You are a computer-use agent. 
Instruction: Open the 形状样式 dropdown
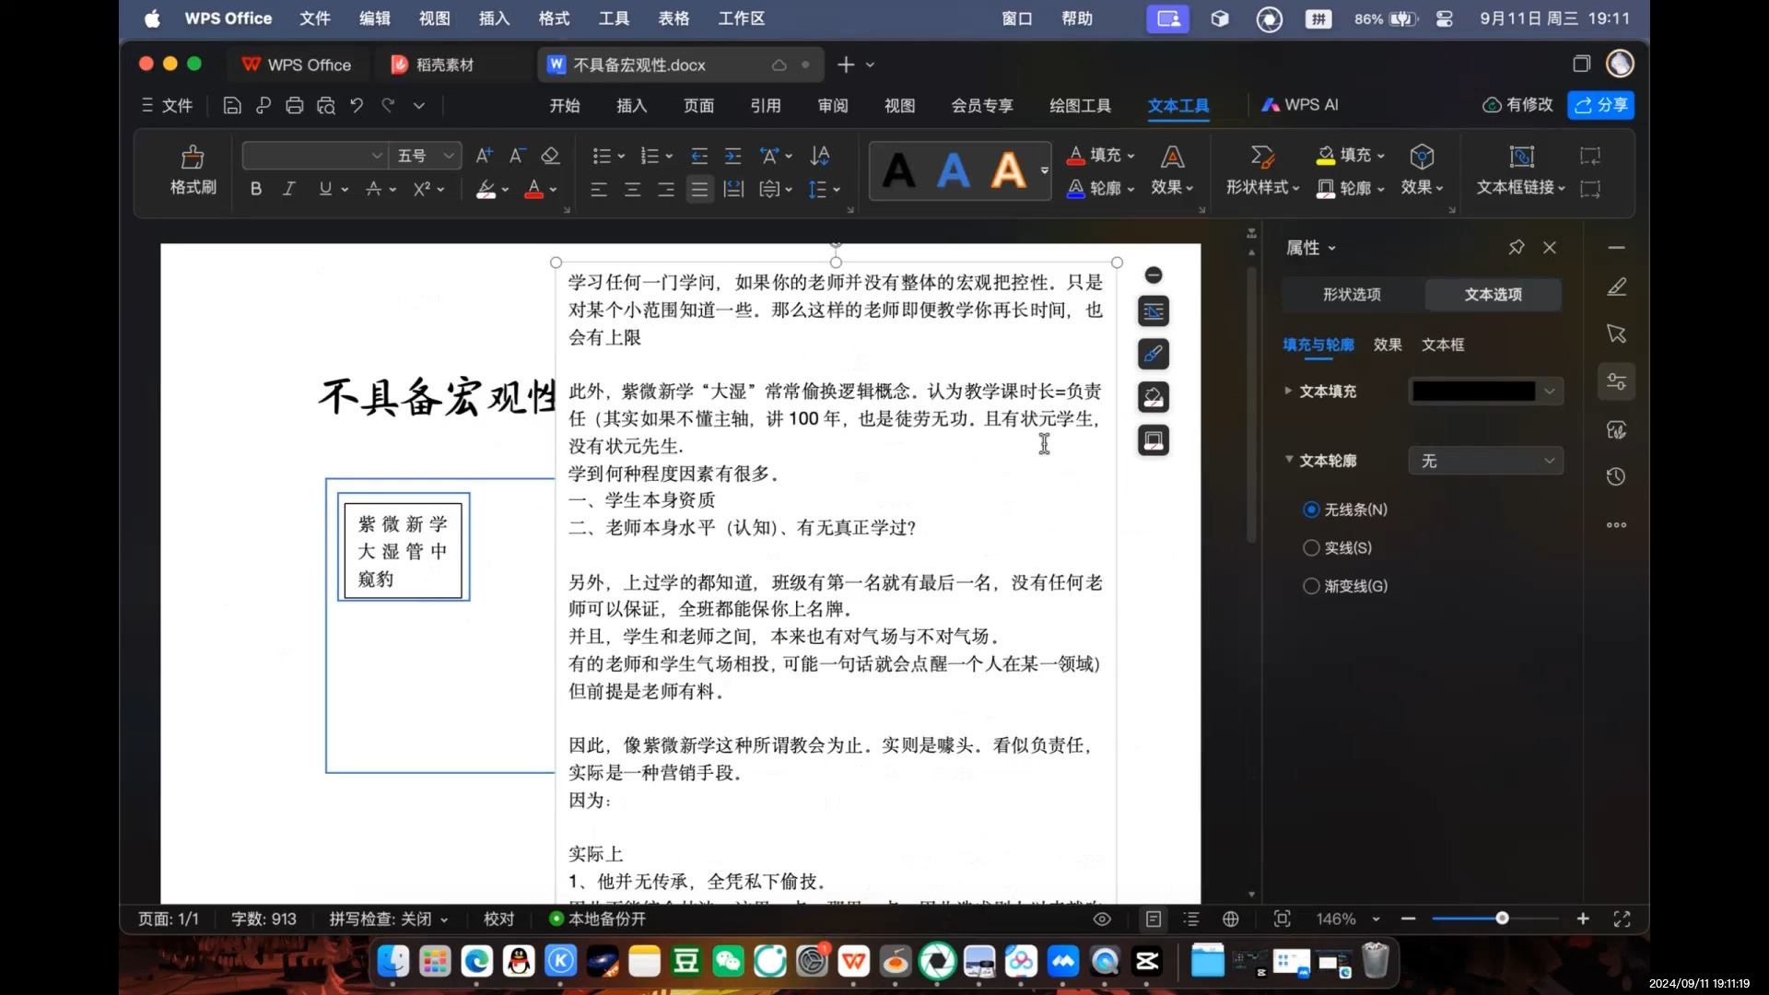click(1262, 187)
